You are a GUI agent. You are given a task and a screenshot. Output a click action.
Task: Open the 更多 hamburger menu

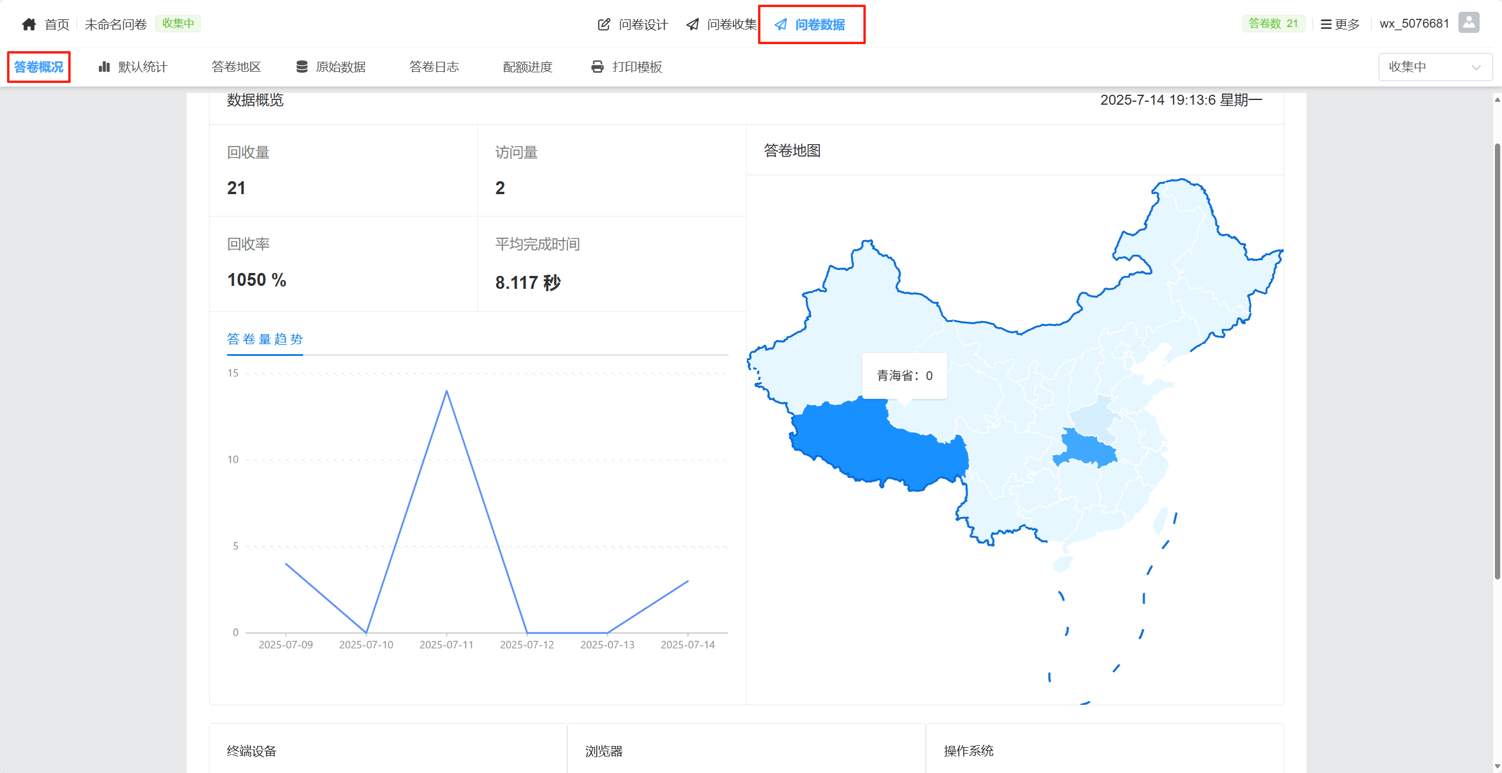tap(1340, 24)
